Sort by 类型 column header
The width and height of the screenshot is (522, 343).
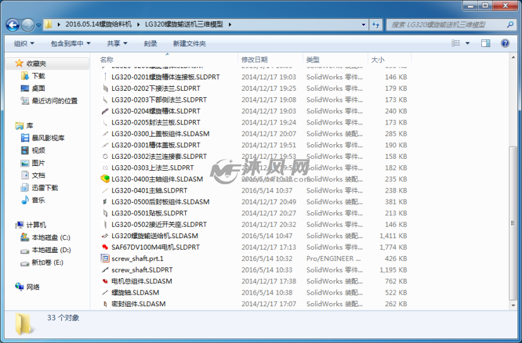pos(313,60)
